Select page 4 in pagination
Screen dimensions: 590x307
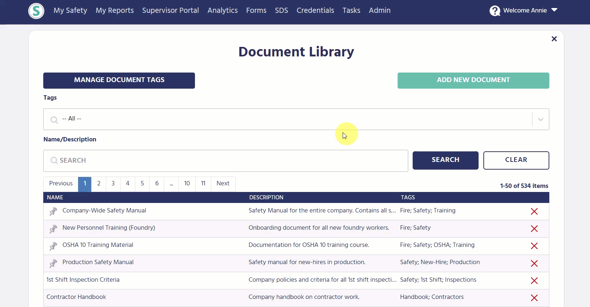click(x=128, y=184)
